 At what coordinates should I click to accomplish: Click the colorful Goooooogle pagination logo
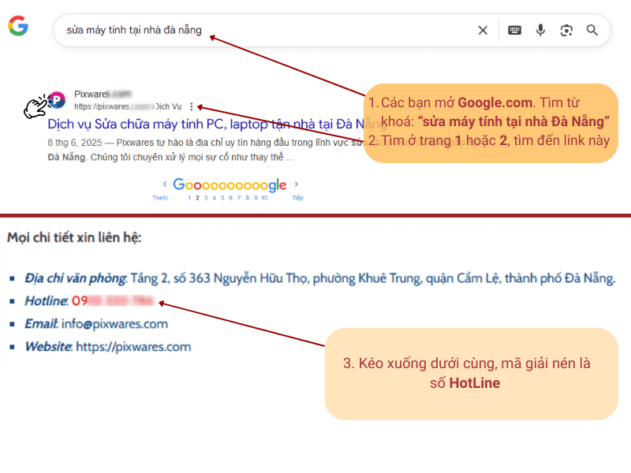click(x=230, y=185)
